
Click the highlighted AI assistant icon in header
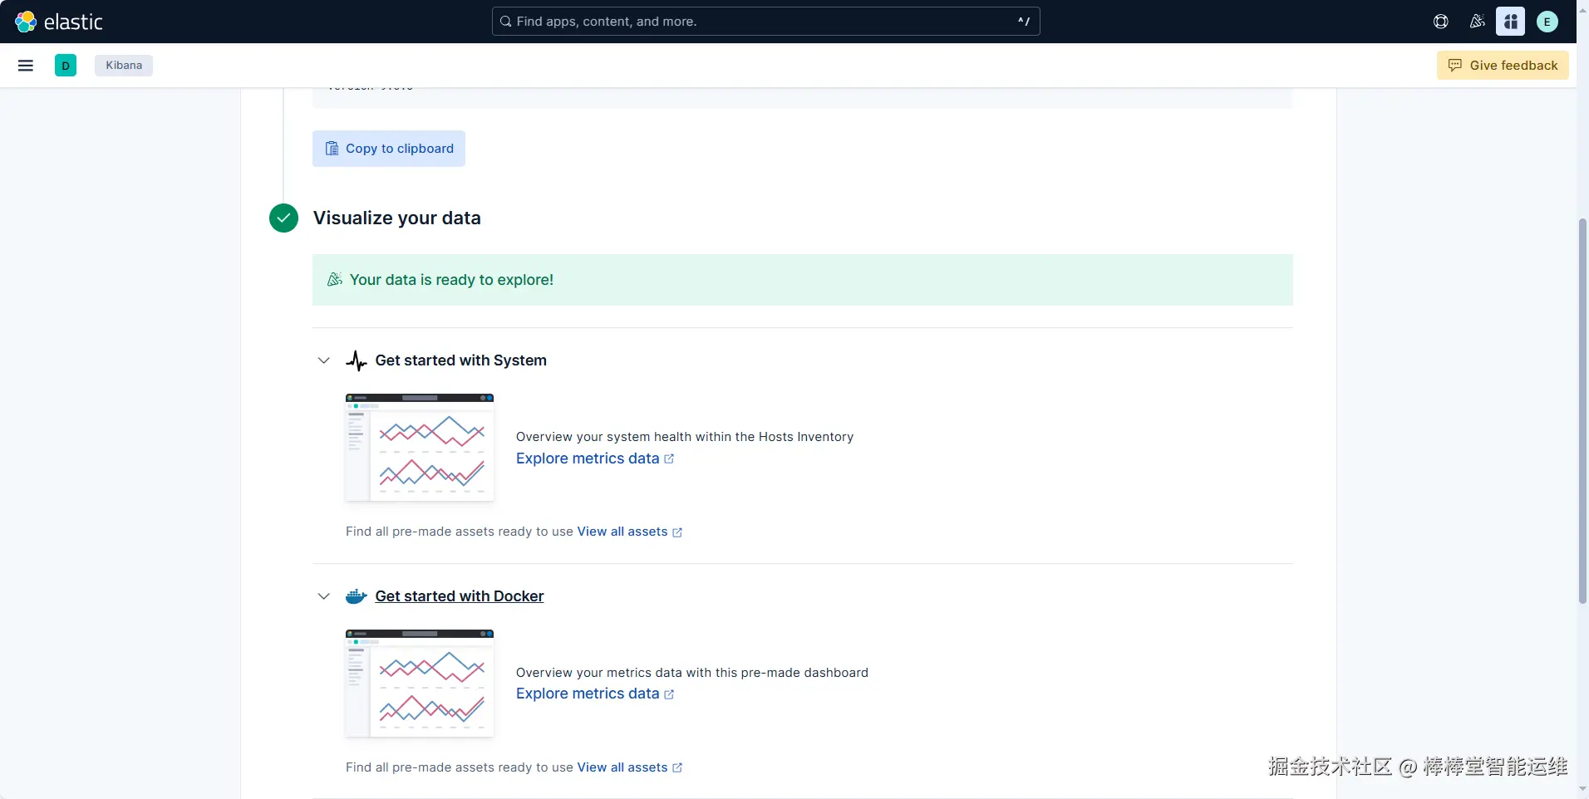point(1510,22)
